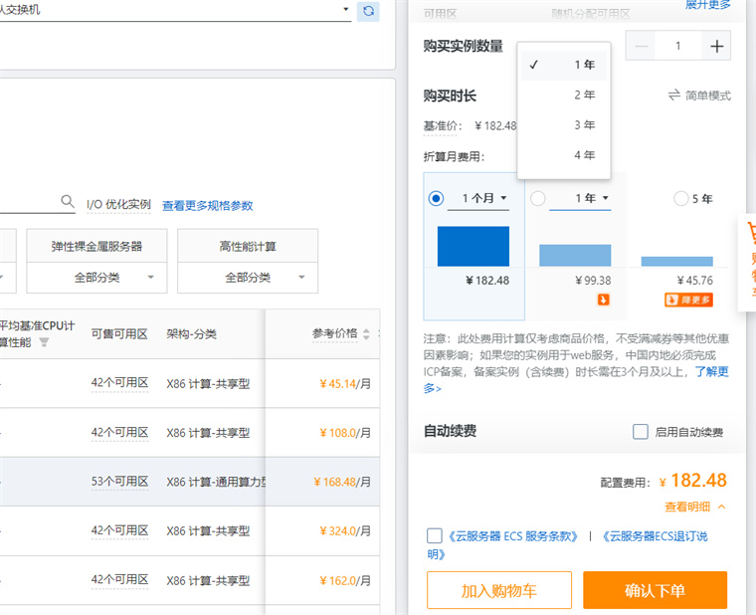Select the 1个月 duration radio button
Viewport: 756px width, 615px height.
click(x=436, y=198)
